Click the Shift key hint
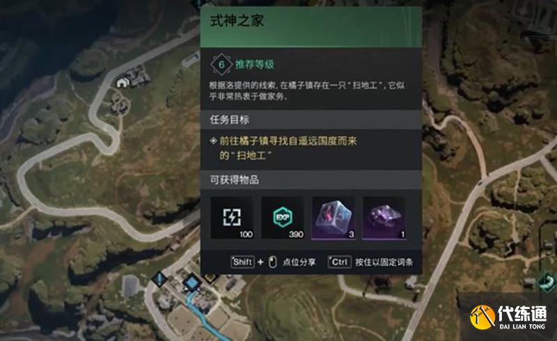The width and height of the screenshot is (557, 341). click(242, 262)
